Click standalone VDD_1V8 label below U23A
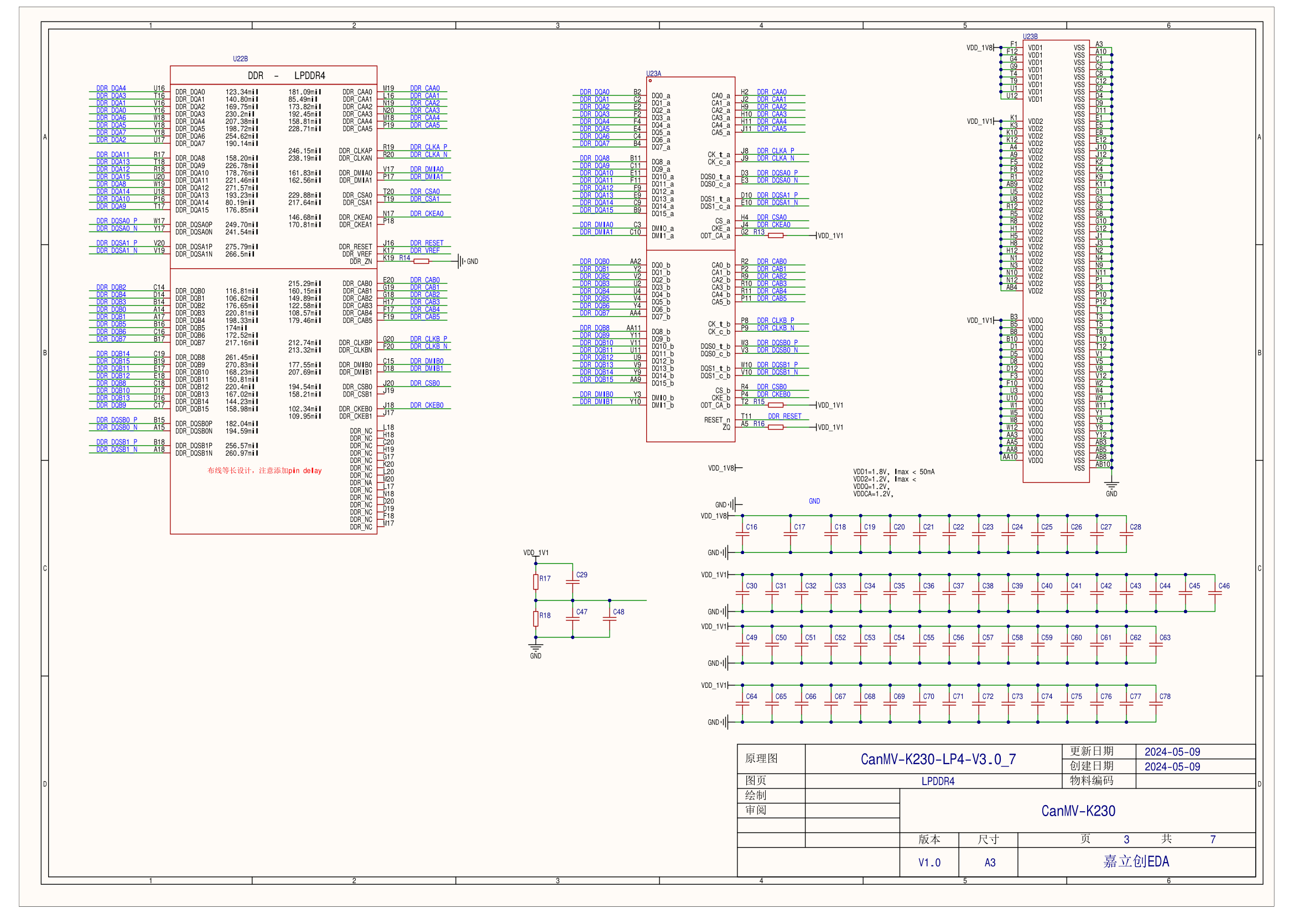The height and width of the screenshot is (914, 1294). [721, 468]
